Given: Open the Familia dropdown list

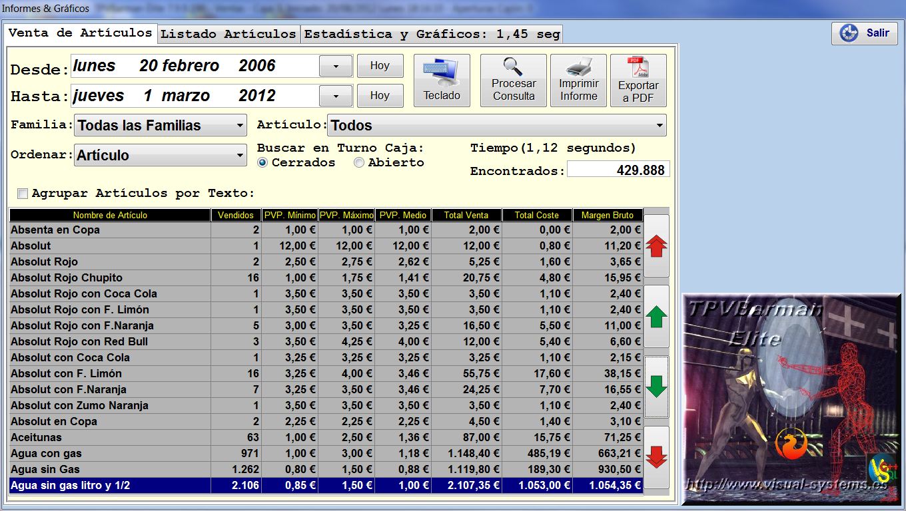Looking at the screenshot, I should [240, 125].
